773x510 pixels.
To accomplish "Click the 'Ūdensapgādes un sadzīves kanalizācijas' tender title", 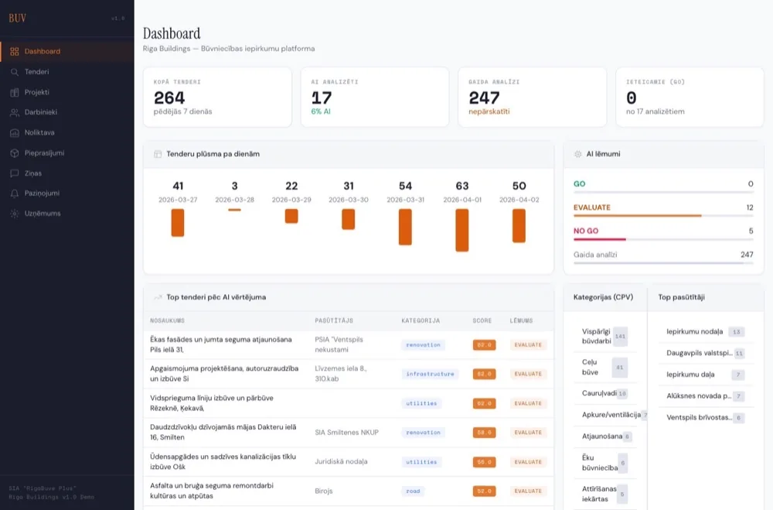I will pyautogui.click(x=223, y=461).
